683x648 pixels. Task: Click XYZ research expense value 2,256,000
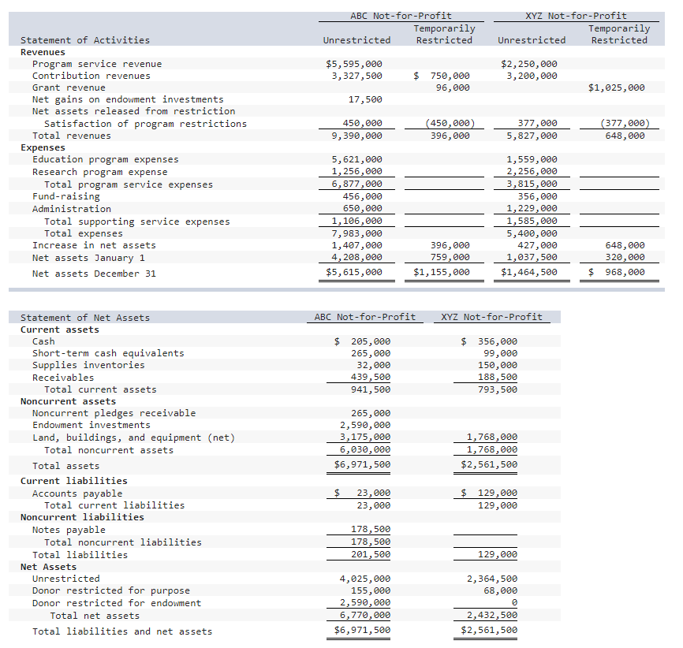[x=532, y=171]
